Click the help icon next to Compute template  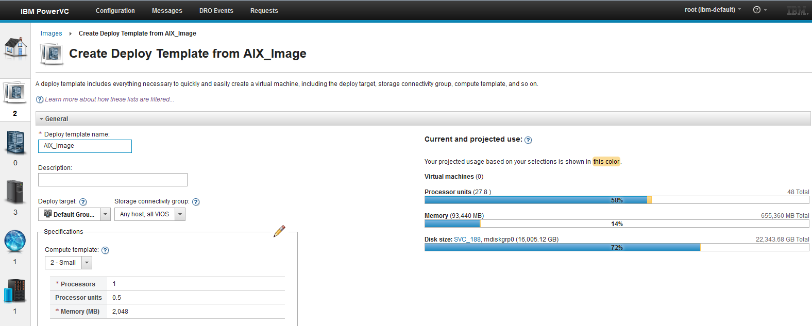click(x=105, y=250)
